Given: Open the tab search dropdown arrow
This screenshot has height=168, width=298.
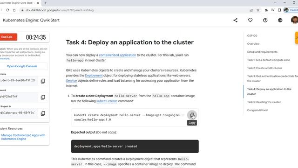Looking at the screenshot, I should click(x=275, y=3).
